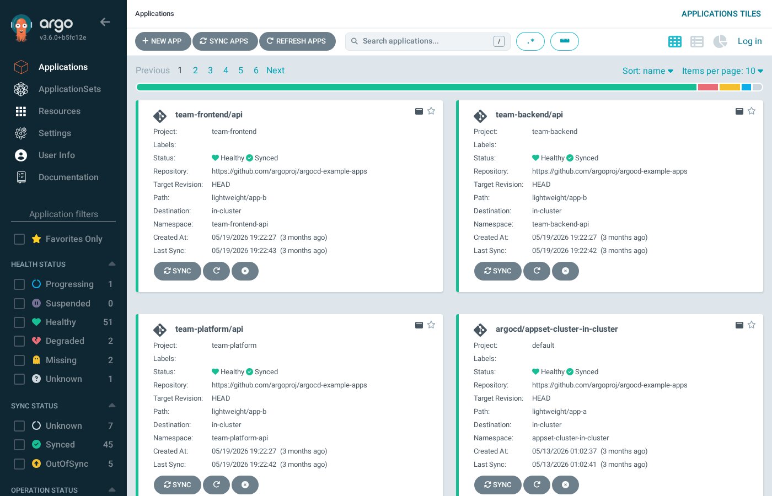Screen dimensions: 772x496
Task: Check the Unknown sync status filter
Action: 19,426
